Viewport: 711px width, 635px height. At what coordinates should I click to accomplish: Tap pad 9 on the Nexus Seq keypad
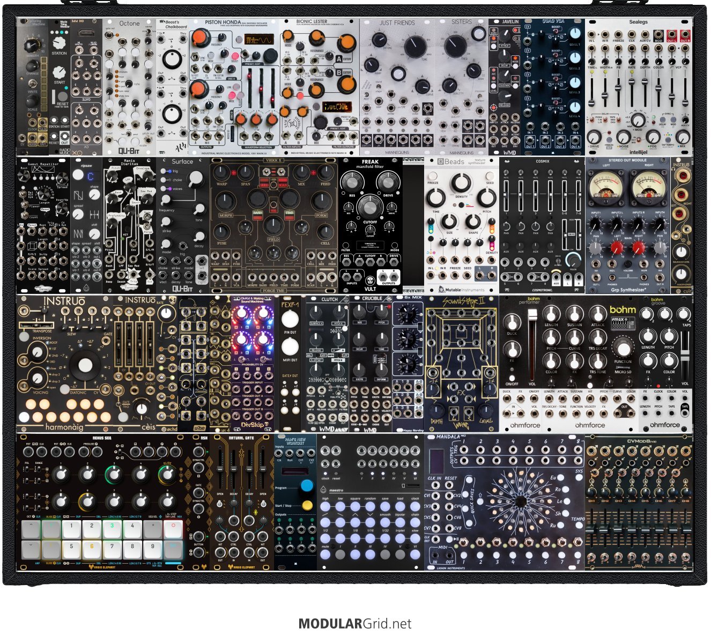pos(153,550)
